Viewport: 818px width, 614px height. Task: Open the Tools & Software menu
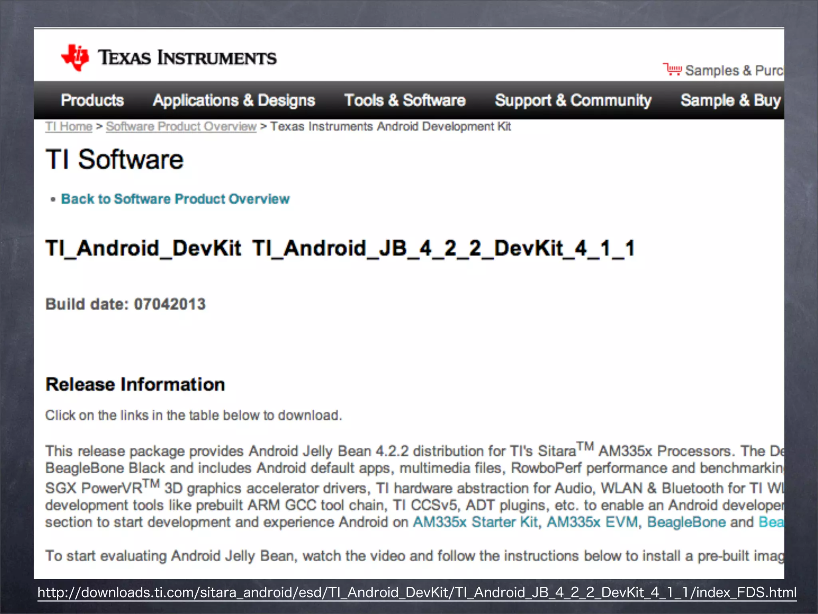pyautogui.click(x=405, y=100)
